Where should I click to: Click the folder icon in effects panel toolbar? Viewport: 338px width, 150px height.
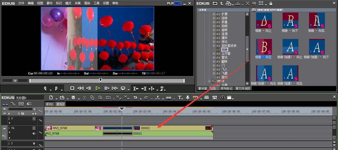pos(215,3)
